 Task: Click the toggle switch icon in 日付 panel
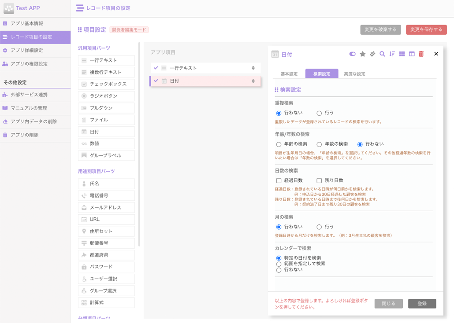(352, 54)
